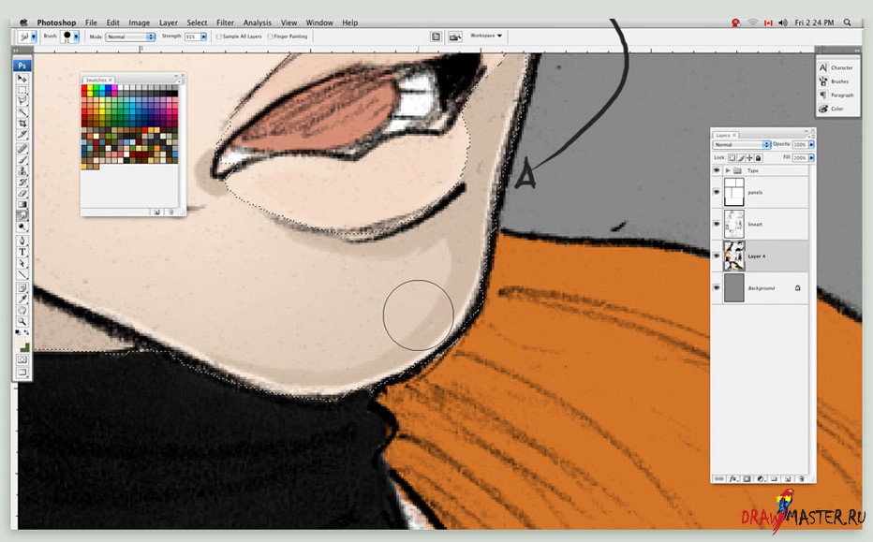This screenshot has height=542, width=873.
Task: Select the Crop tool
Action: click(x=22, y=123)
